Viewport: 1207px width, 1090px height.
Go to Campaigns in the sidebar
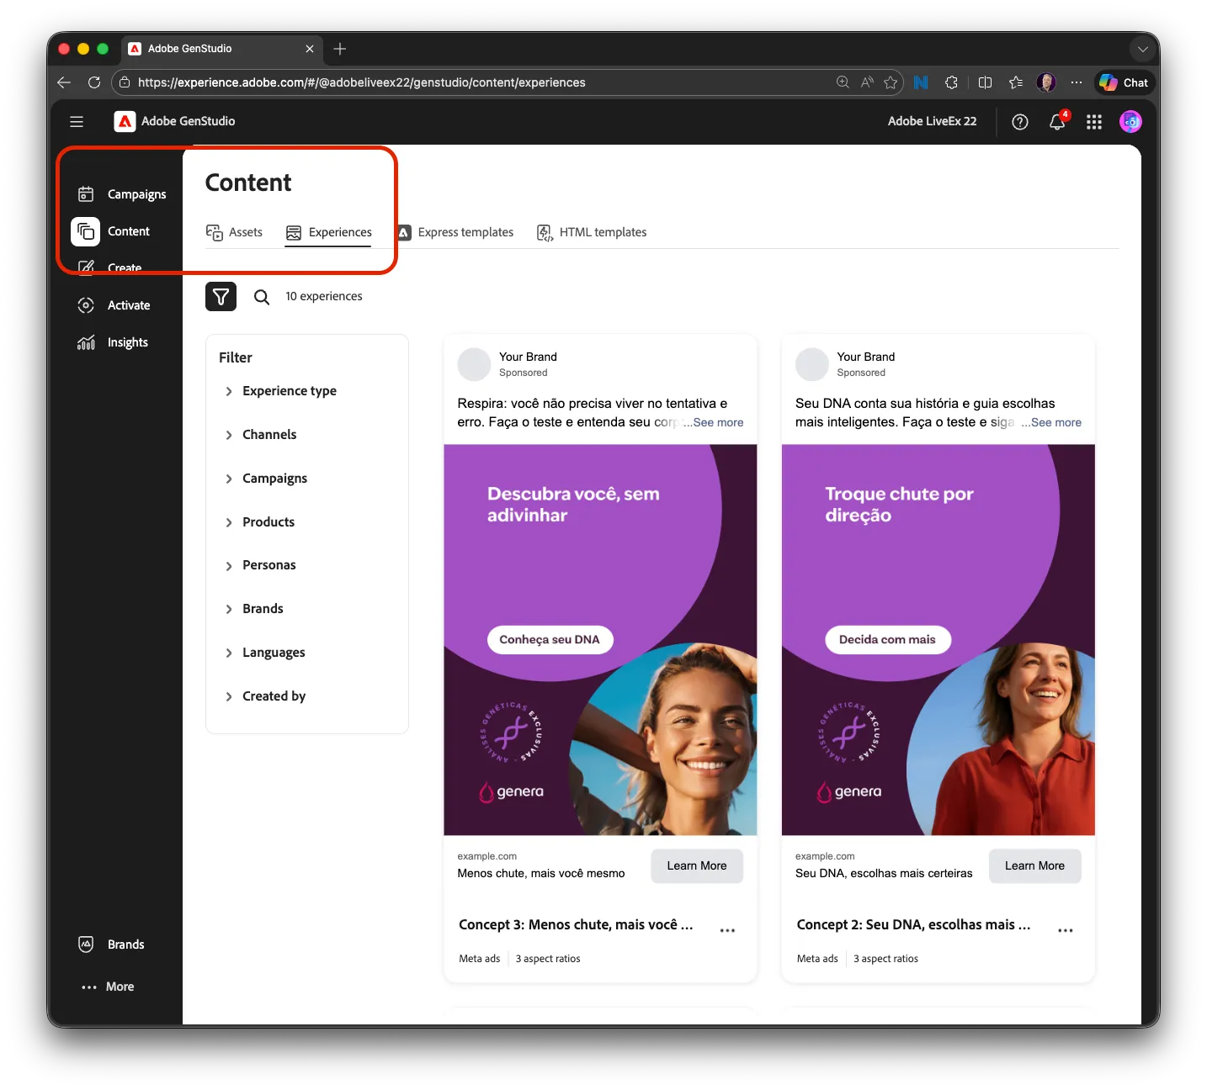121,194
